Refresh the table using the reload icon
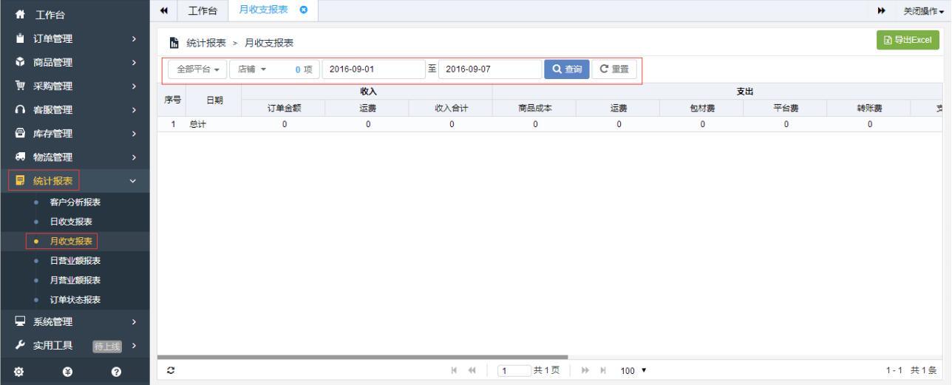952x385 pixels. click(x=170, y=369)
